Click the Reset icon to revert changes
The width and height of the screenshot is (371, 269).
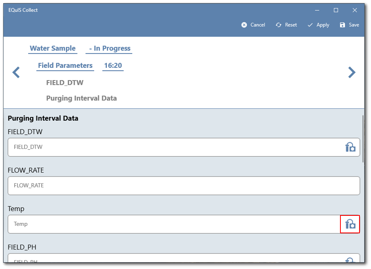click(x=278, y=25)
